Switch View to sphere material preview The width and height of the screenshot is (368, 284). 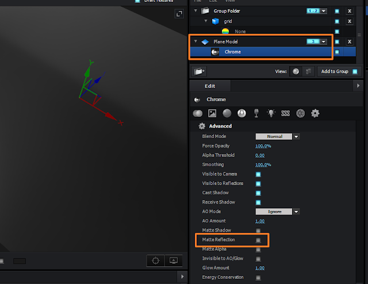[x=296, y=71]
